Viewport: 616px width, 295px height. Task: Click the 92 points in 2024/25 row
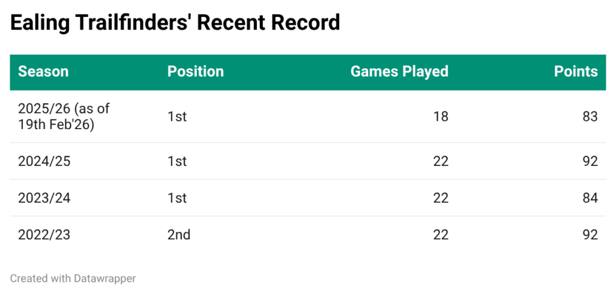point(590,161)
